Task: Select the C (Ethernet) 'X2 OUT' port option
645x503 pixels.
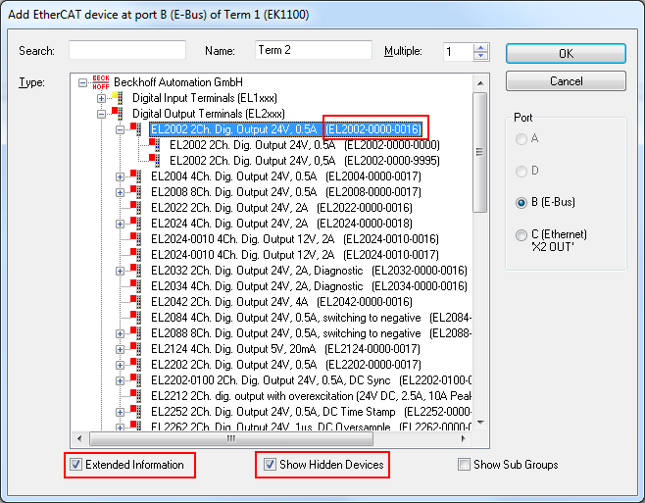Action: click(x=521, y=234)
